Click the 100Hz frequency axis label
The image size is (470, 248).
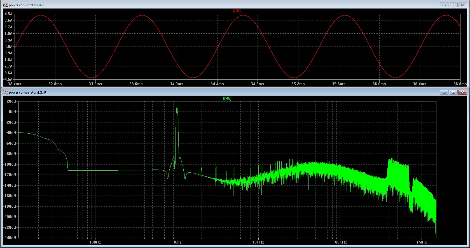pyautogui.click(x=95, y=242)
